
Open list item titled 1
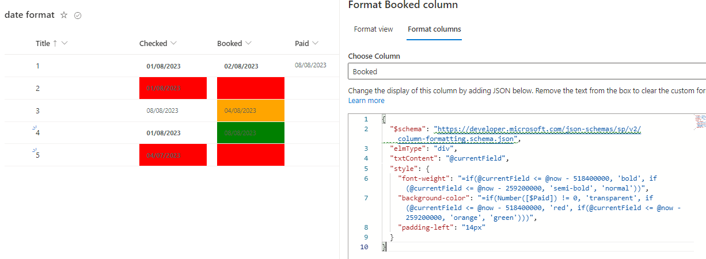coord(38,66)
